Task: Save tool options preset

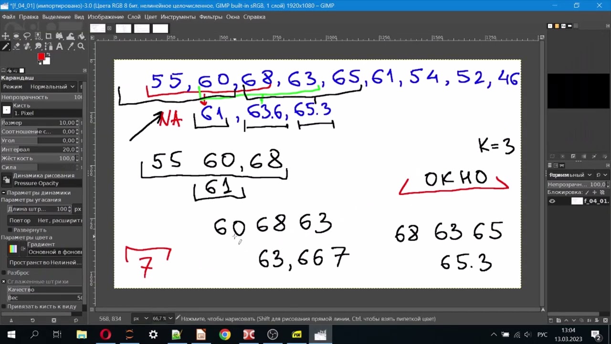Action: 11,320
